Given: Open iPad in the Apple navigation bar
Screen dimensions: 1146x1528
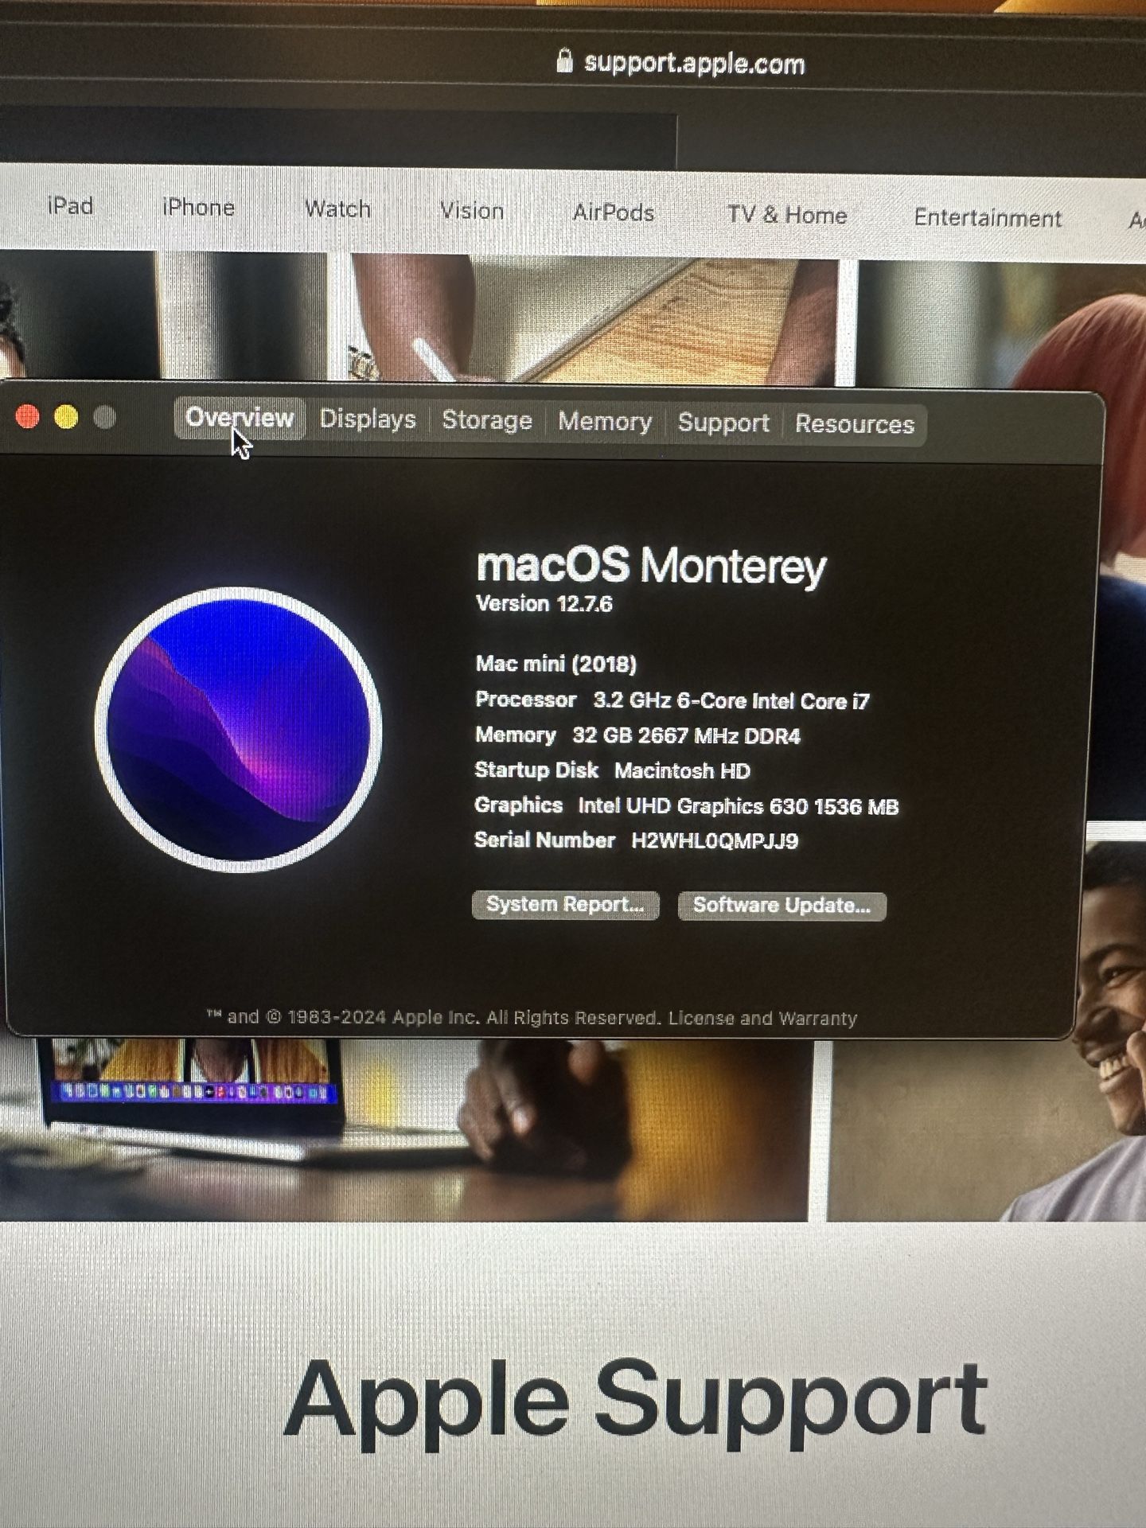Looking at the screenshot, I should coord(70,206).
